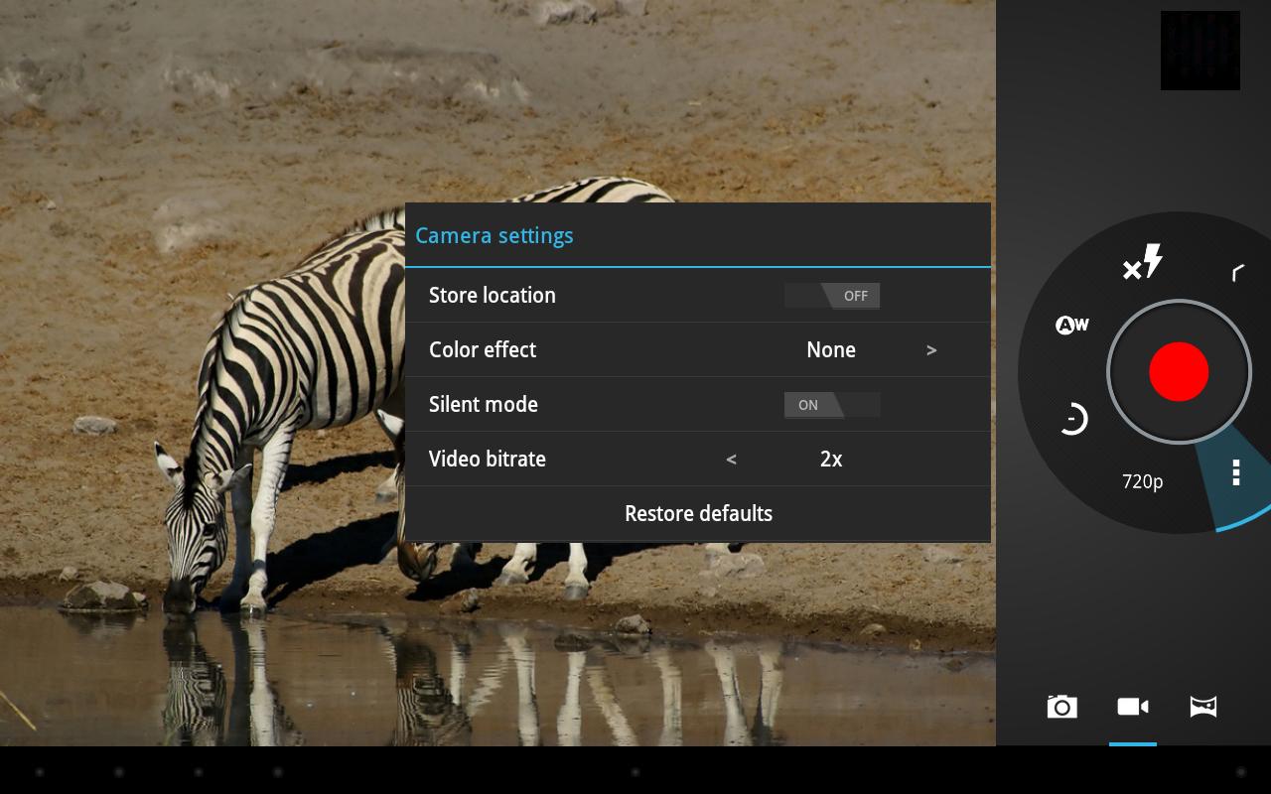Viewport: 1271px width, 794px height.
Task: Open the last recording thumbnail
Action: 1200,50
